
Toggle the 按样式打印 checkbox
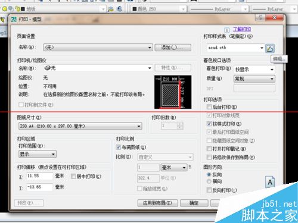click(x=209, y=124)
